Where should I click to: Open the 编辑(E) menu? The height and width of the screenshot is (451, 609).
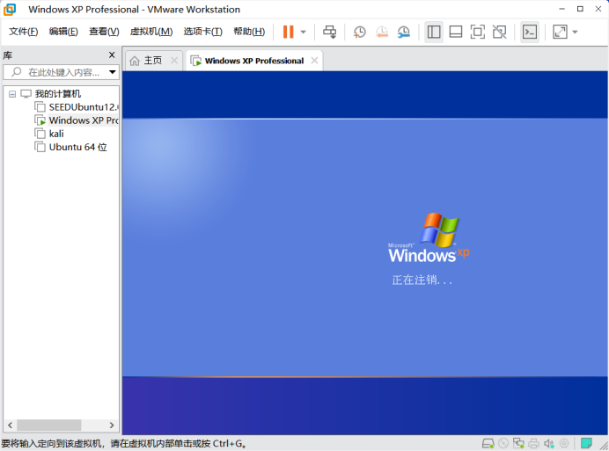[63, 32]
